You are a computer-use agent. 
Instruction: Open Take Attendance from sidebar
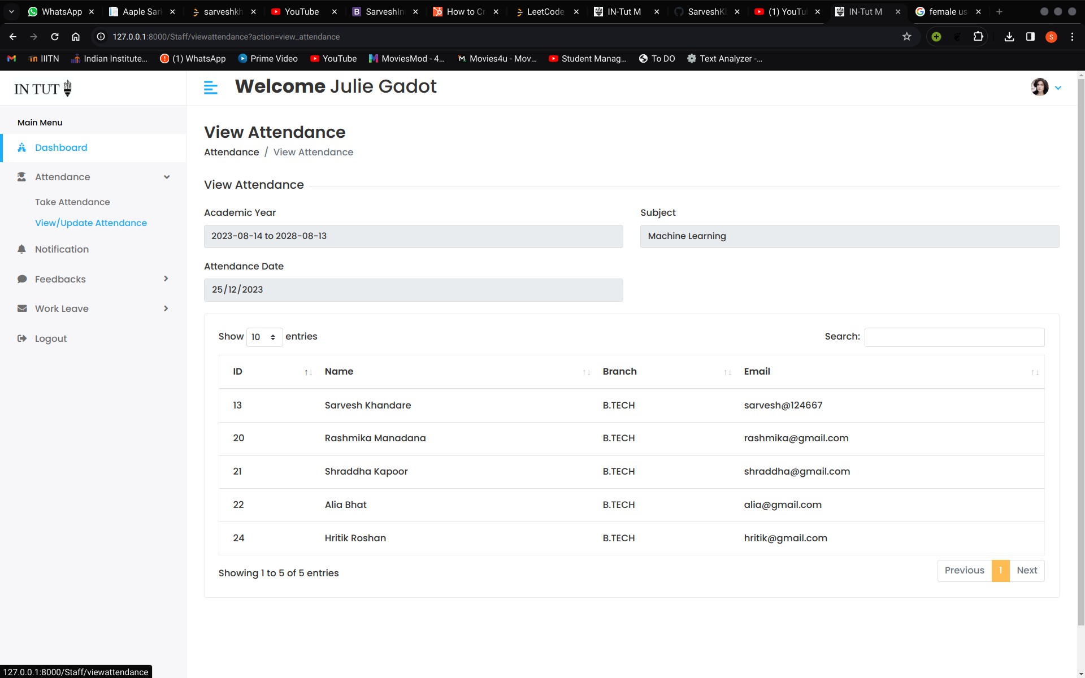[72, 202]
